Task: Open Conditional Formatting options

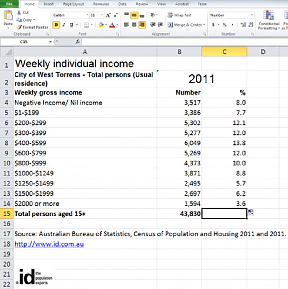Action: coord(269,20)
